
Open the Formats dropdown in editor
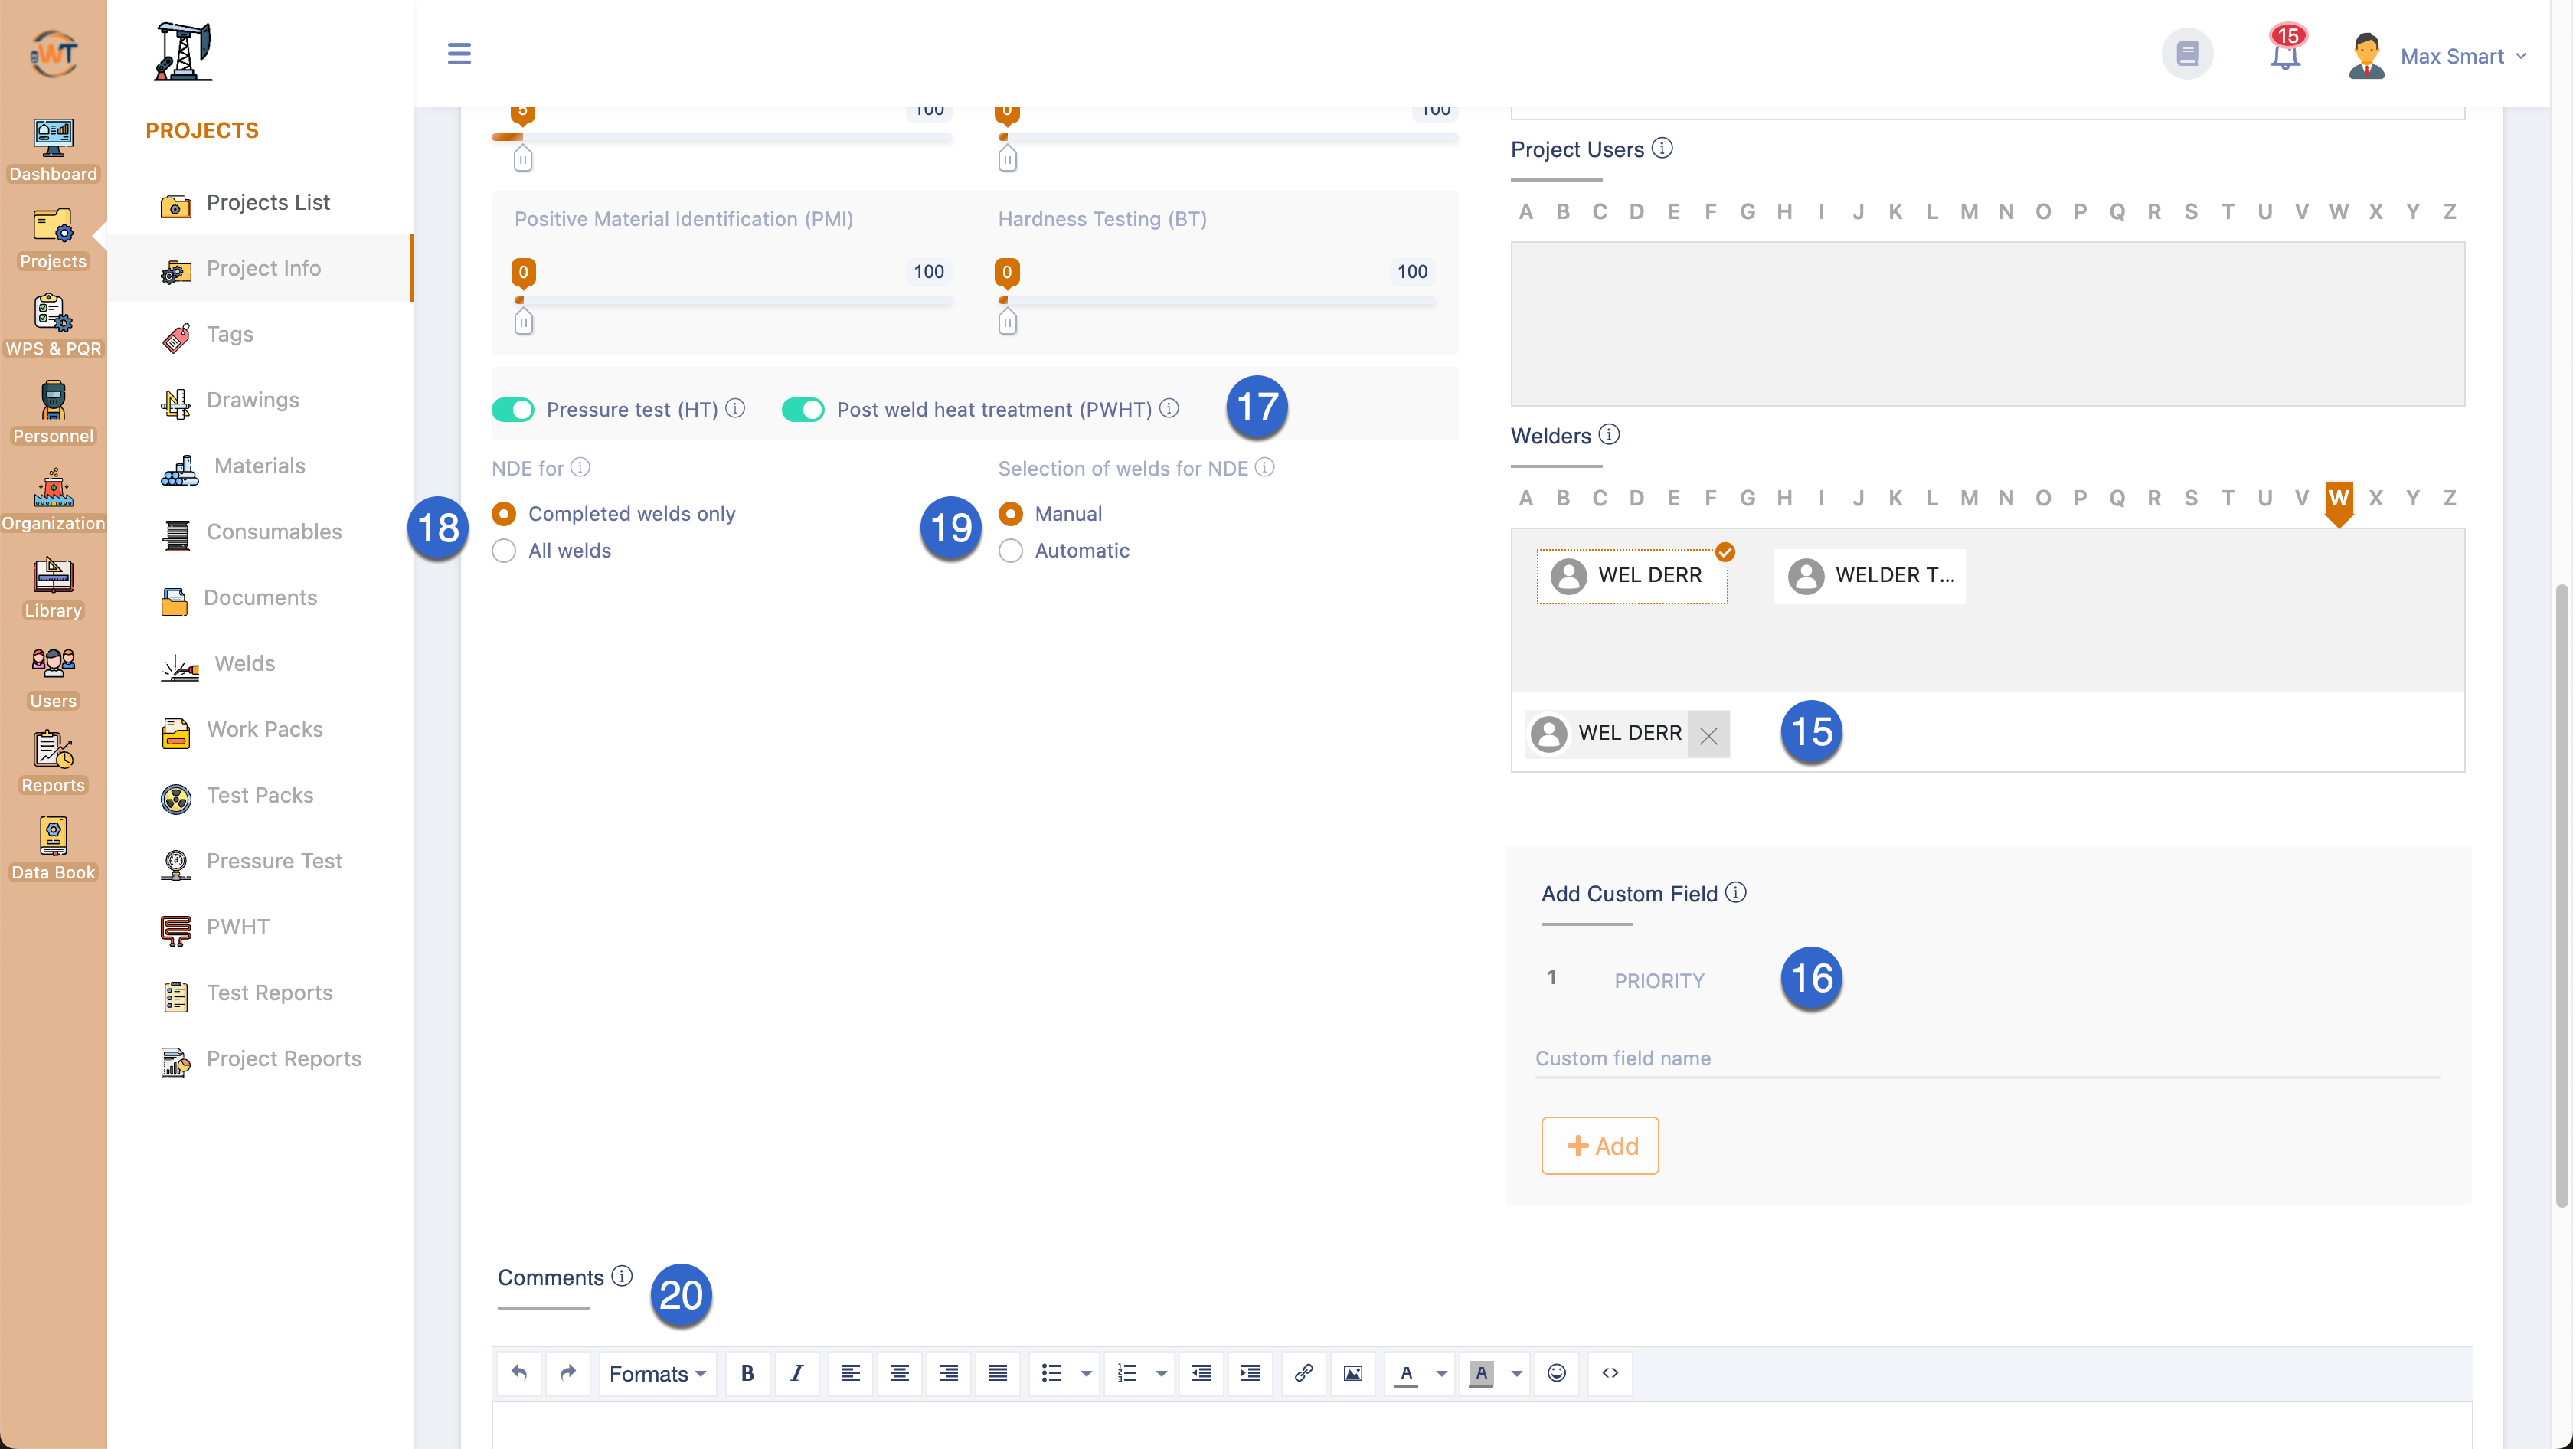(x=657, y=1373)
